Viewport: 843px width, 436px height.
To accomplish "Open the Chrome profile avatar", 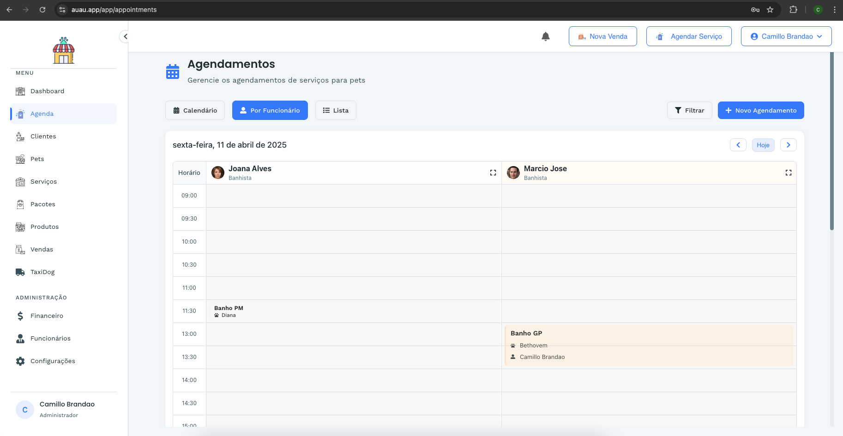I will tap(818, 10).
